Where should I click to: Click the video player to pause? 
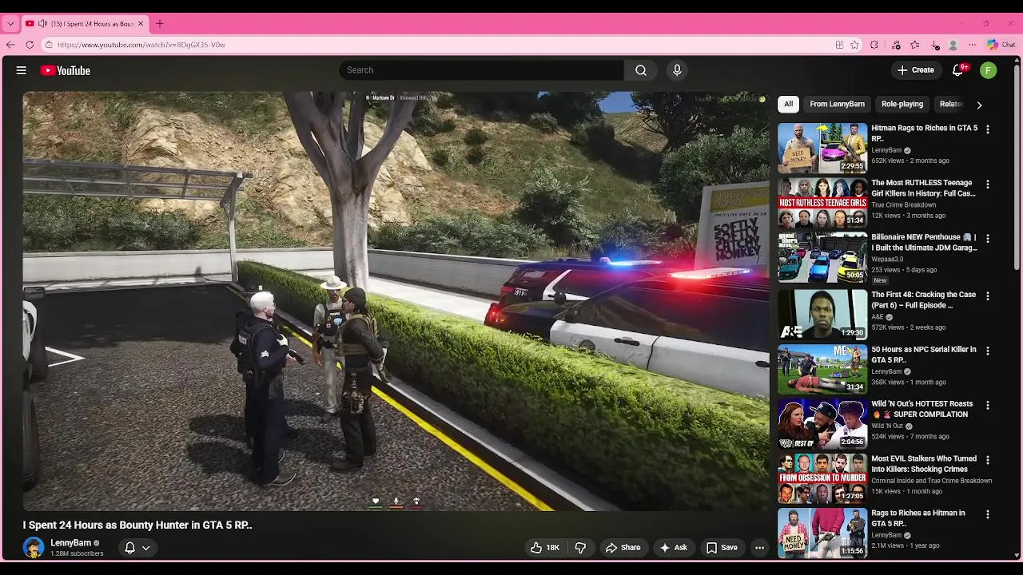[396, 301]
